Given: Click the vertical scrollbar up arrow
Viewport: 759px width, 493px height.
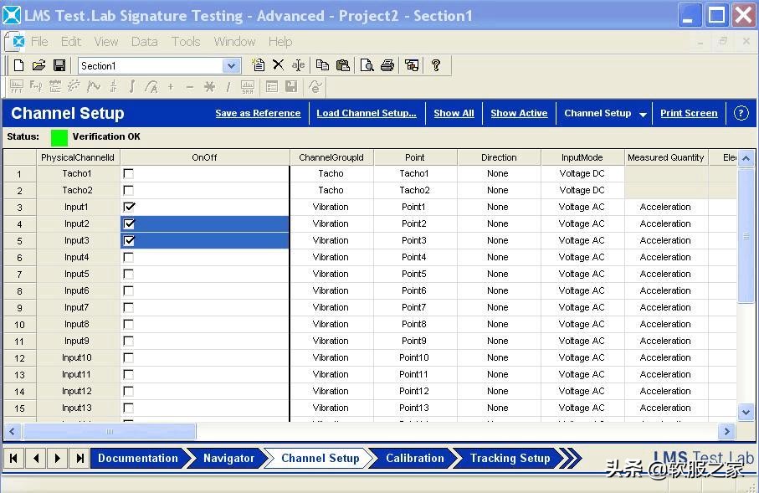Looking at the screenshot, I should [746, 158].
